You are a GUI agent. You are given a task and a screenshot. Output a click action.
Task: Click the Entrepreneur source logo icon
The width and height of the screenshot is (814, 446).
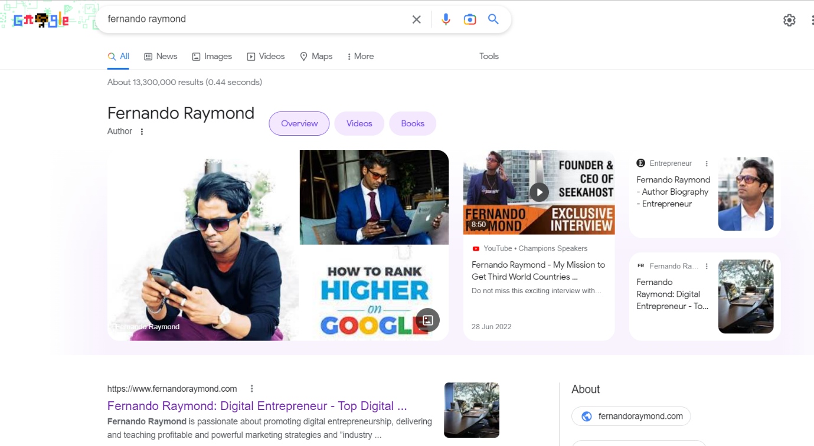(x=640, y=163)
